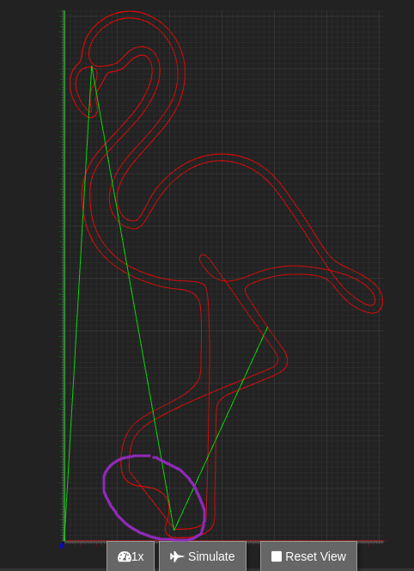Click the green line vertex at flamingo's head

[x=92, y=66]
